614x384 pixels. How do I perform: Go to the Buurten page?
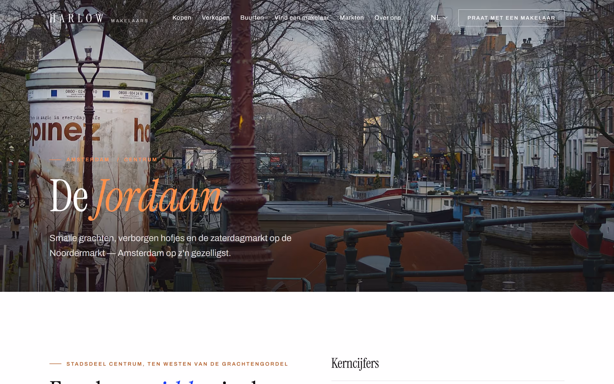252,18
